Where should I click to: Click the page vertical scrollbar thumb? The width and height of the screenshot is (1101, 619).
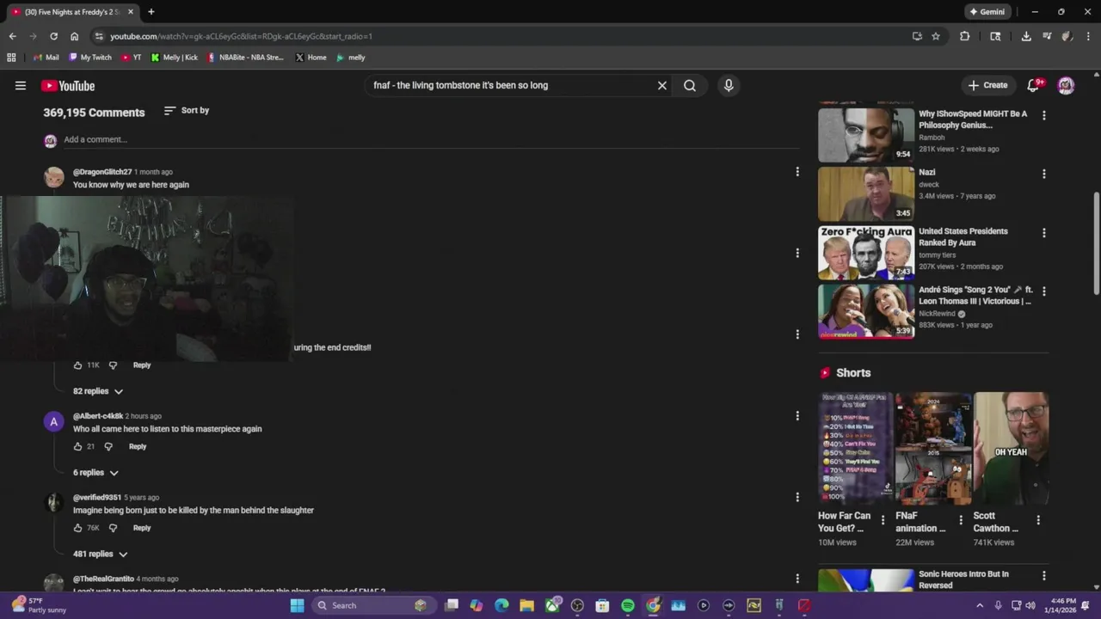[1096, 244]
